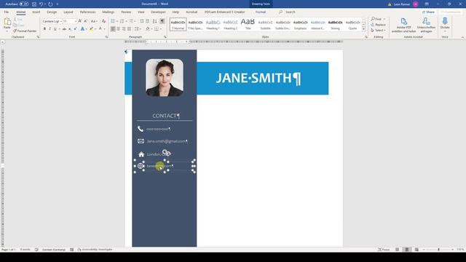The width and height of the screenshot is (466, 262).
Task: Align text right
Action: pyautogui.click(x=124, y=29)
